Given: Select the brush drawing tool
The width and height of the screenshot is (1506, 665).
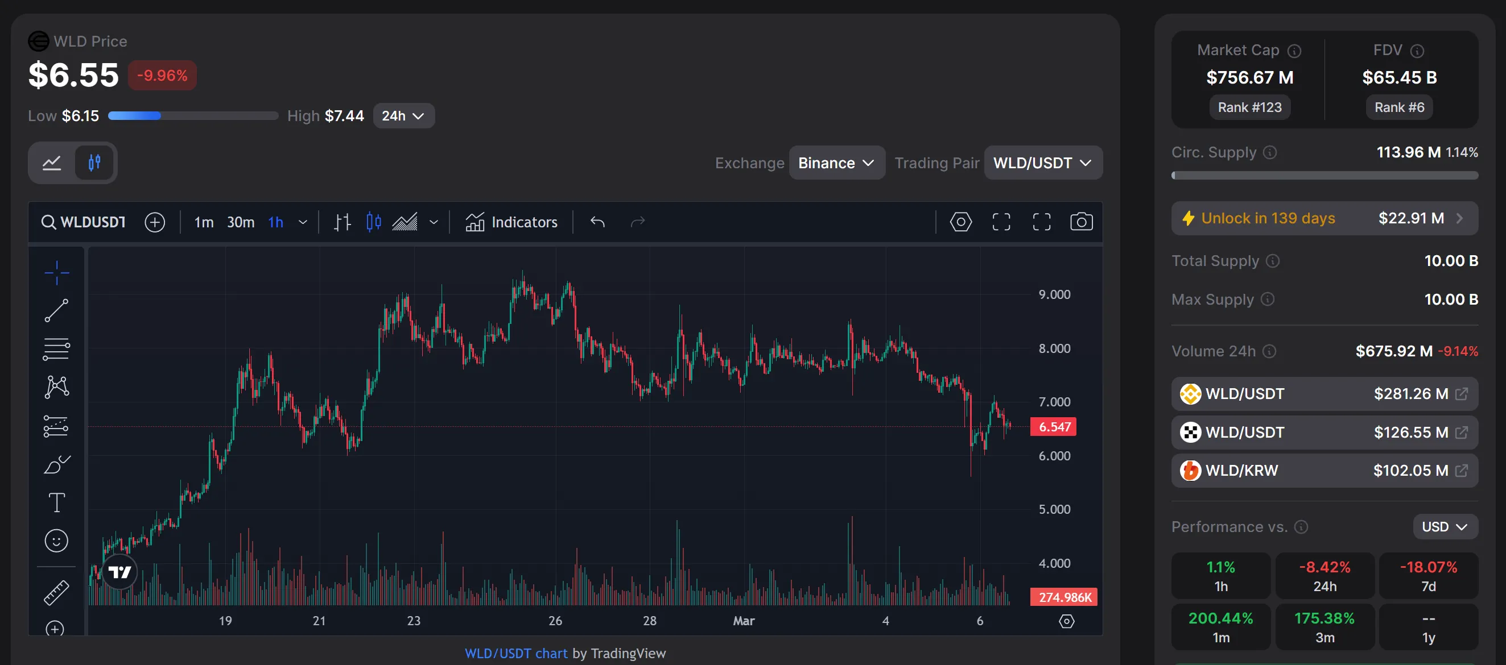Looking at the screenshot, I should pyautogui.click(x=57, y=464).
